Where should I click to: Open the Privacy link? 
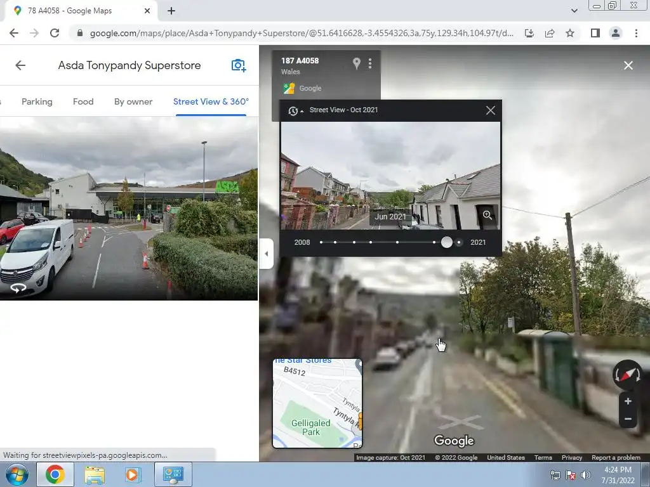pos(572,458)
